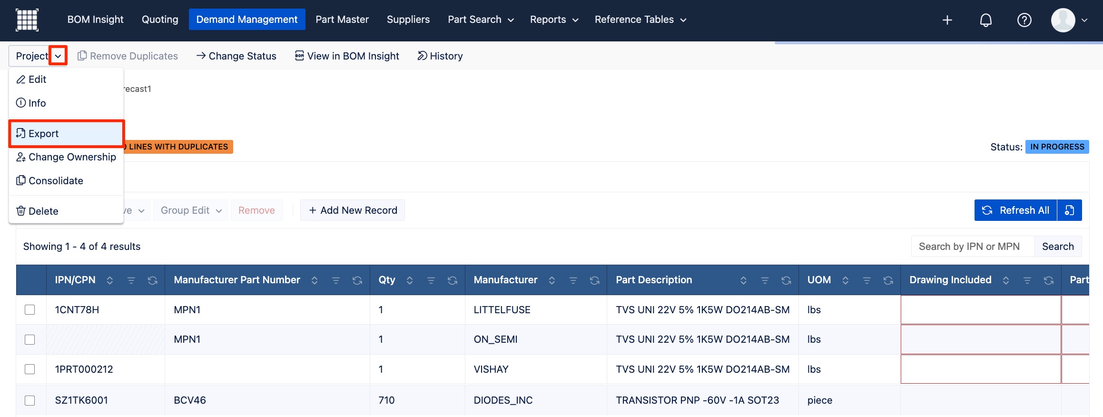Open the Part Master tab
The image size is (1103, 417).
point(342,20)
